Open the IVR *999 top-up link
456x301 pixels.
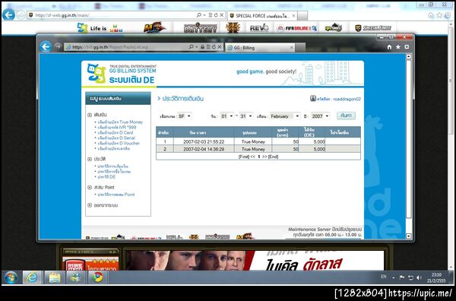point(117,128)
